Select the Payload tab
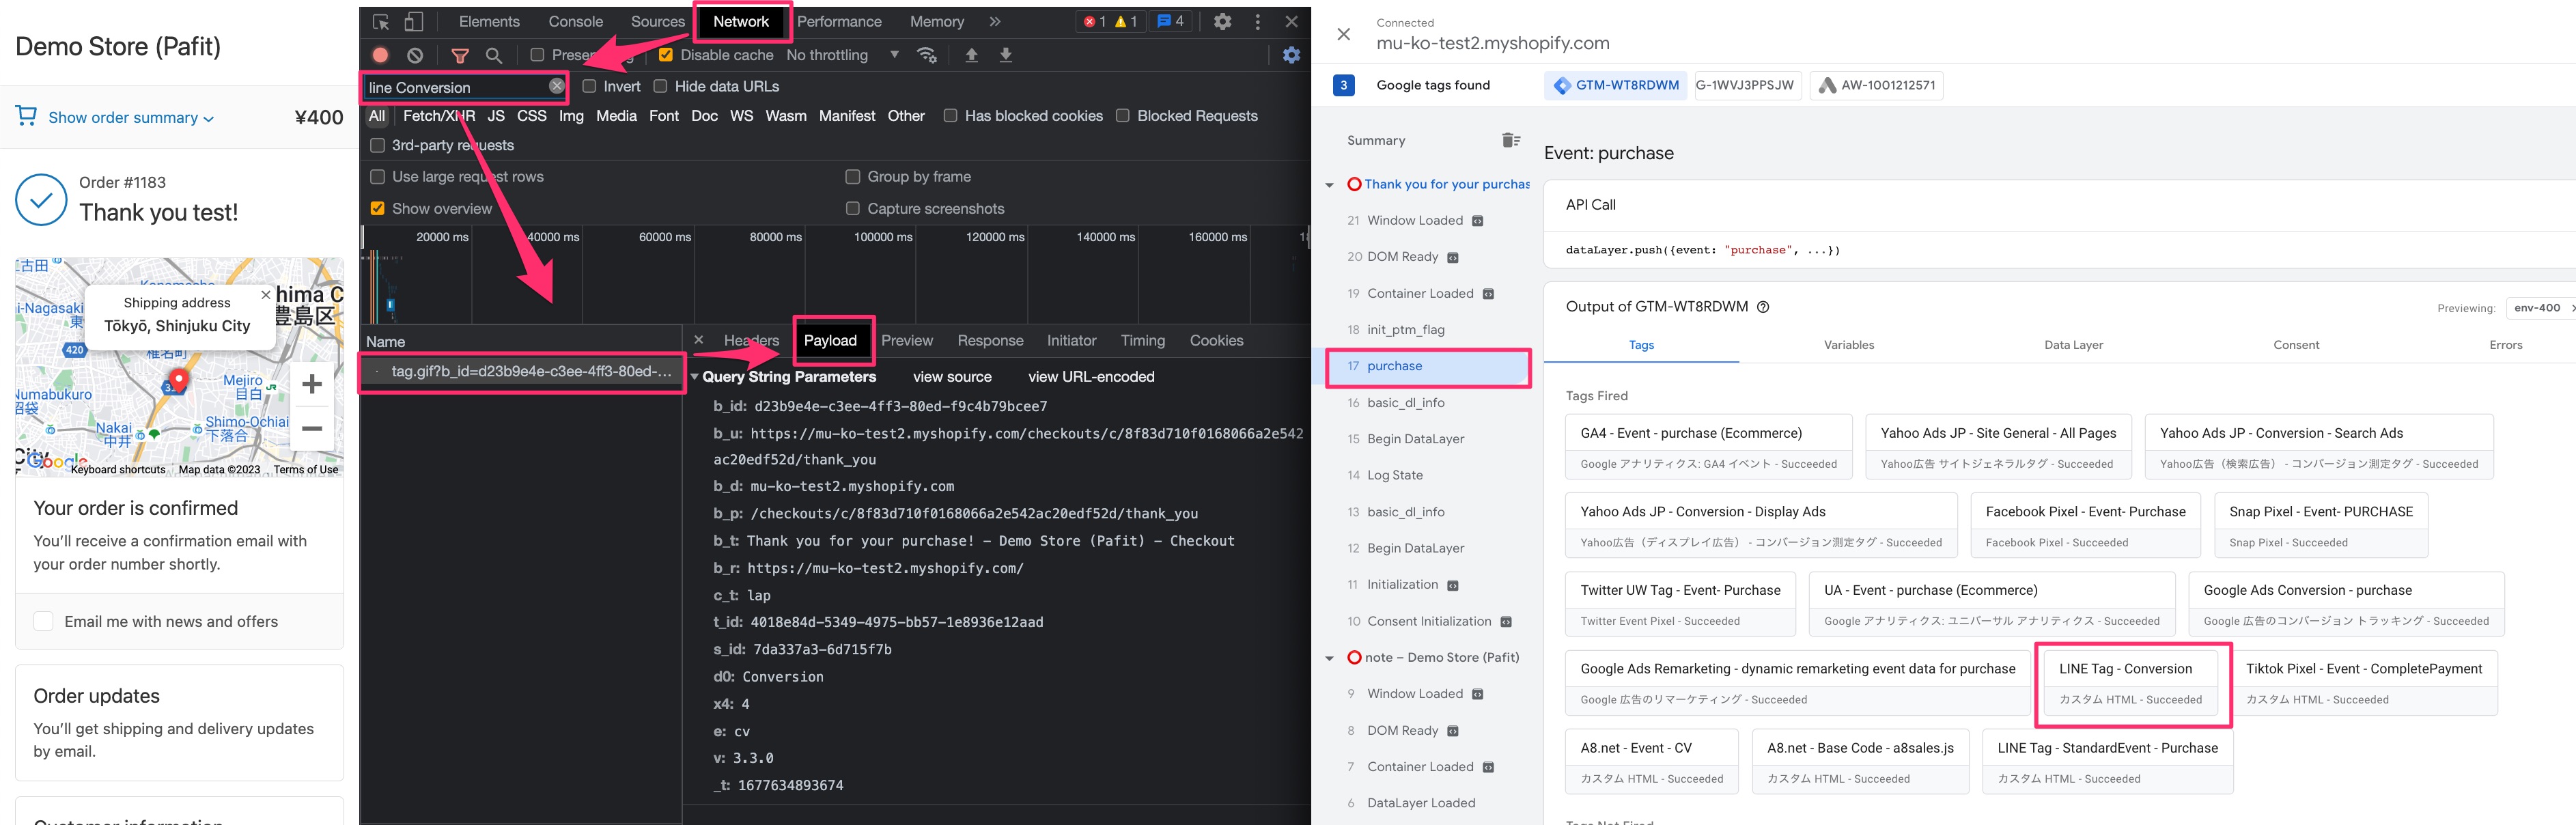 (x=830, y=340)
